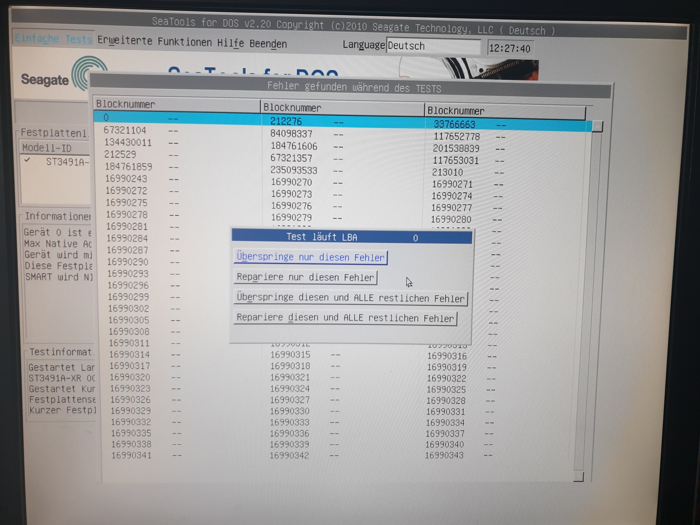Select block number 16990279
700x525 pixels.
(x=291, y=217)
